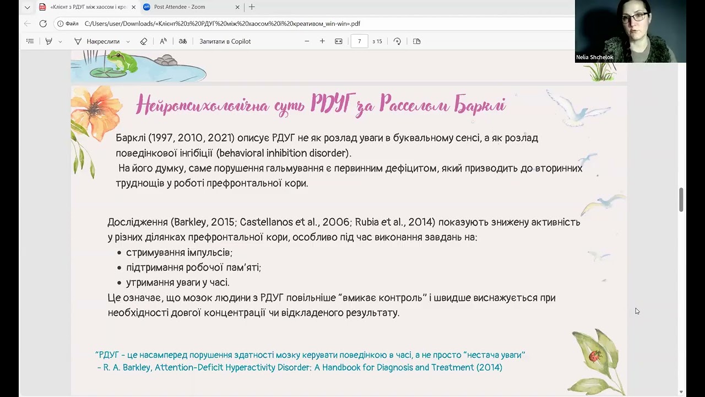Screen dimensions: 705x397
Task: Click Запитати в Copilot
Action: click(x=225, y=41)
